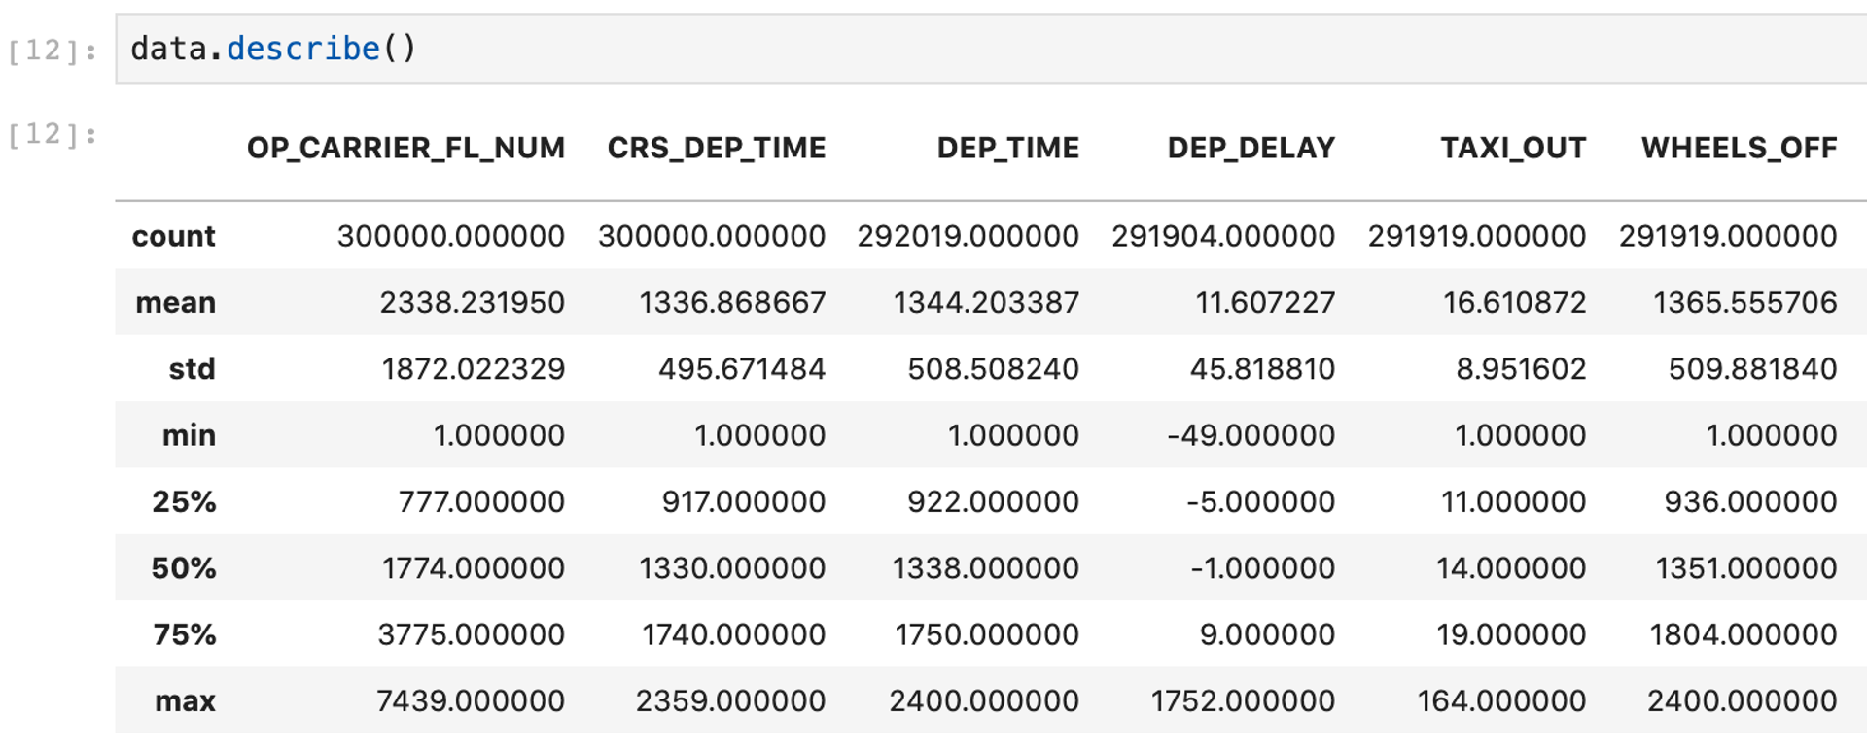Screen dimensions: 1867x750
Task: Click 75% value 1804.000000
Action: pos(1744,634)
